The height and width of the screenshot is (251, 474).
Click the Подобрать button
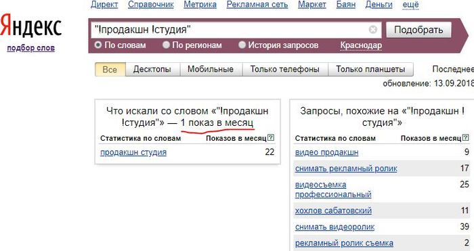pos(418,30)
